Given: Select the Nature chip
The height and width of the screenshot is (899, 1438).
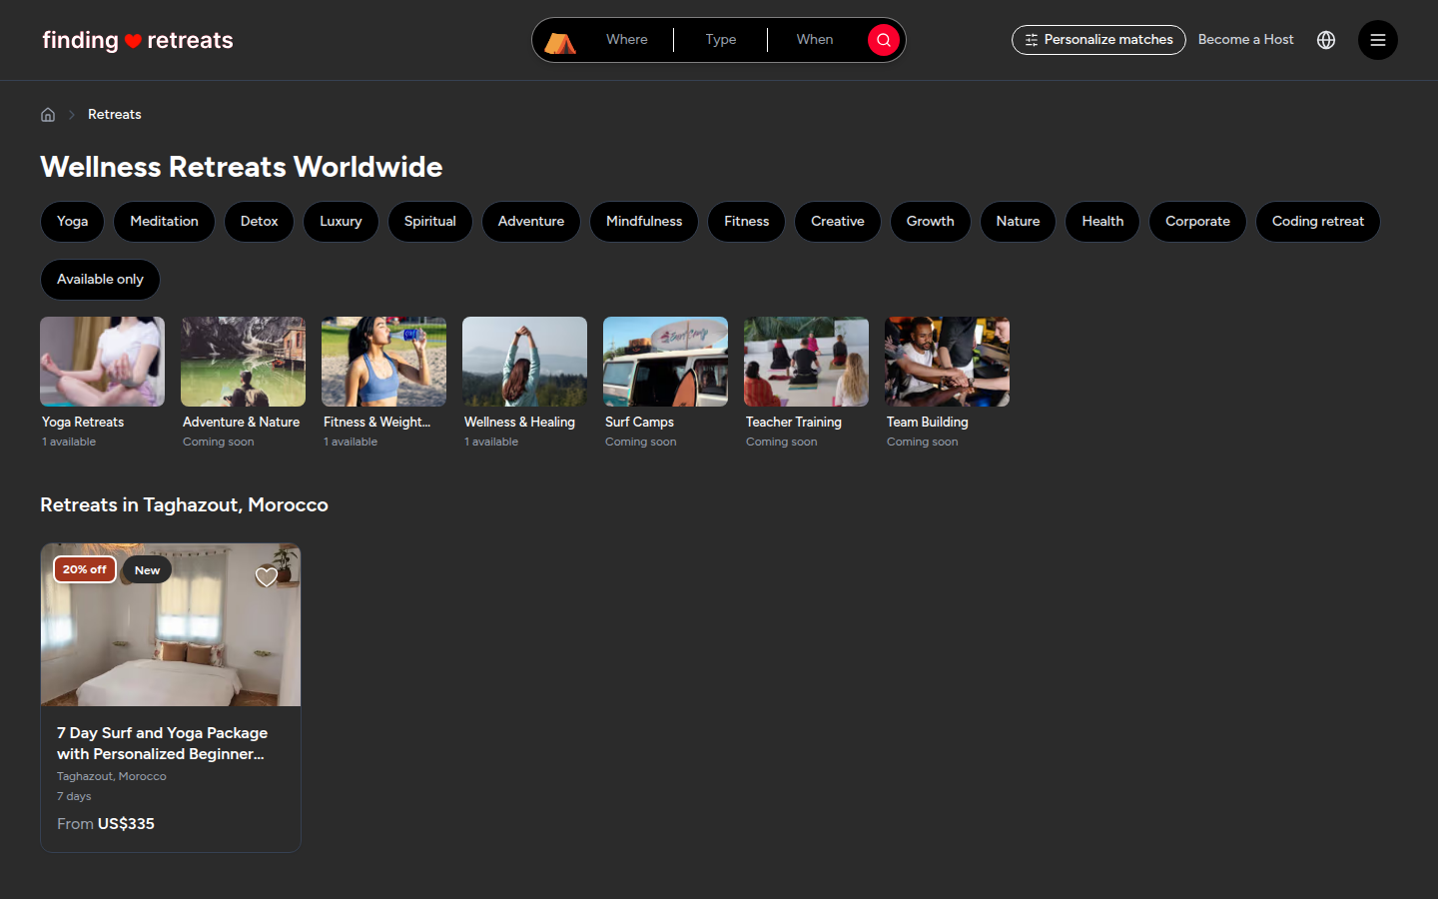Looking at the screenshot, I should tap(1018, 222).
